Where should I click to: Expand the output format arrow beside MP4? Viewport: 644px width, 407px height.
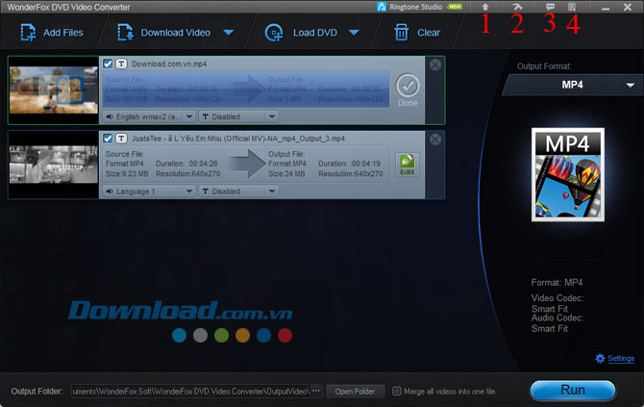point(631,85)
